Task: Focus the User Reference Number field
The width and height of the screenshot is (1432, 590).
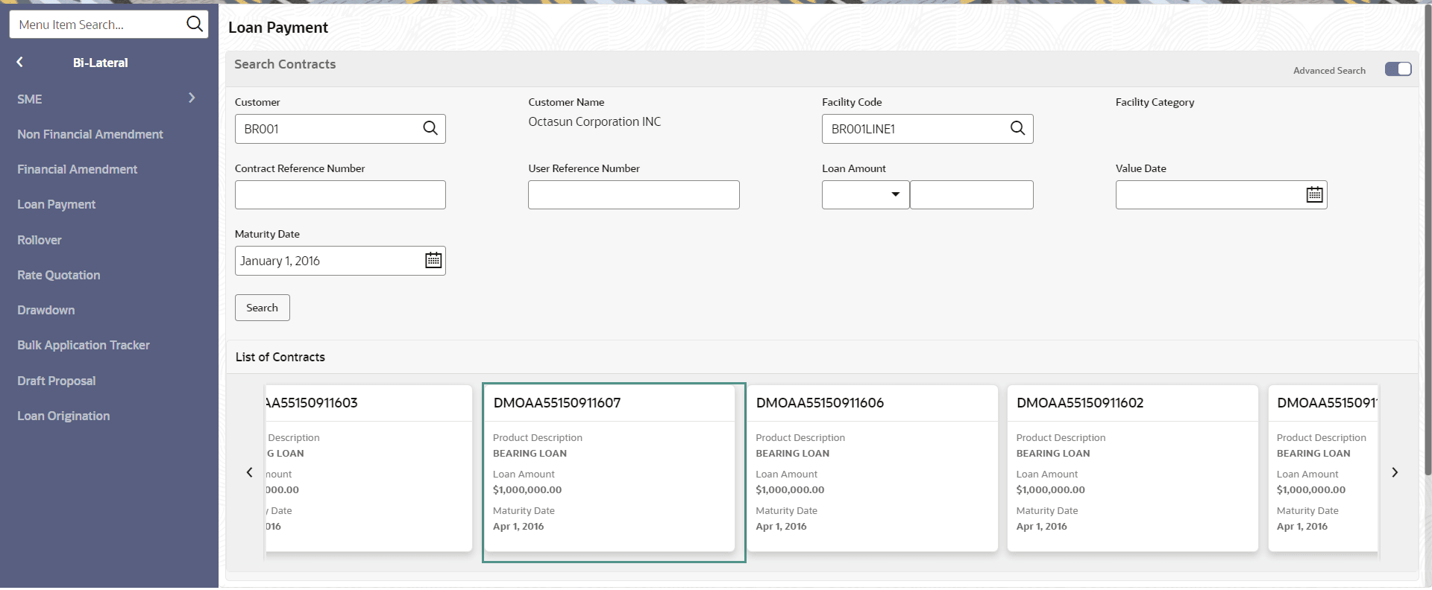Action: (x=634, y=194)
